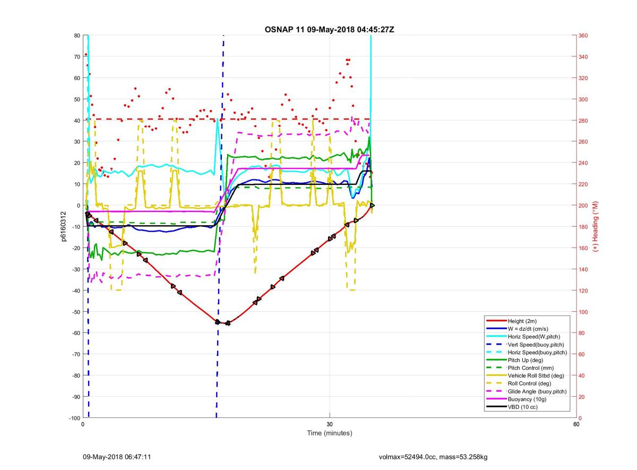The image size is (637, 470).
Task: Click the 'Vehicle Roll Stbd (deg)' legend label
Action: pyautogui.click(x=536, y=375)
